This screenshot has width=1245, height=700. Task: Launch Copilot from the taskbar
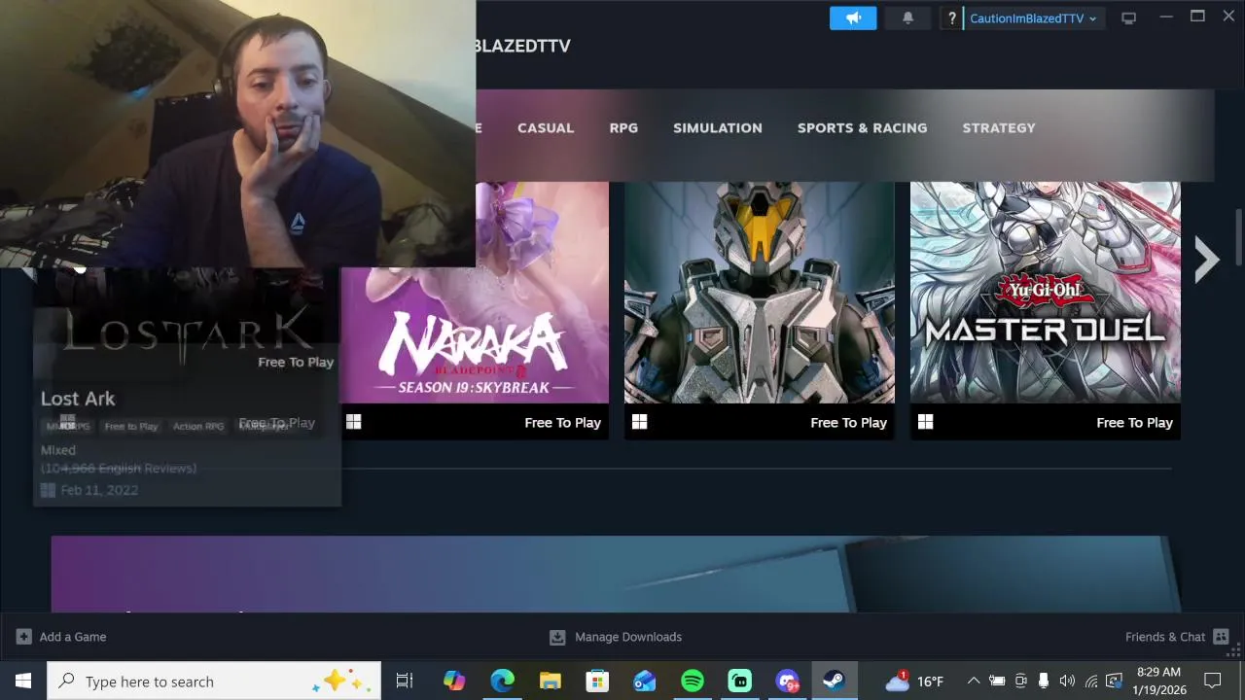[x=454, y=681]
